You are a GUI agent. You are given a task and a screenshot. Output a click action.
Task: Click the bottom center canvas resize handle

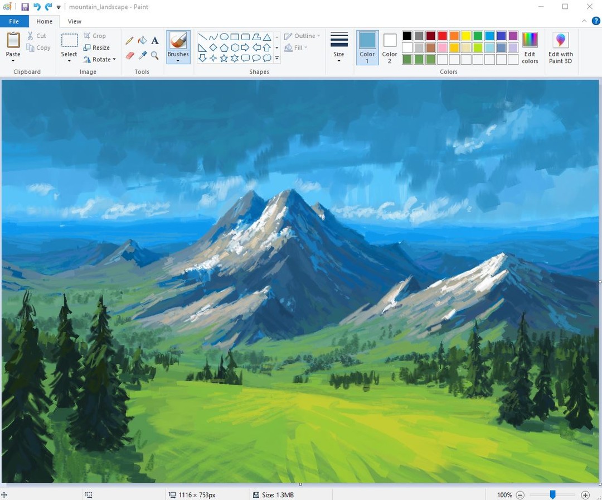click(x=300, y=484)
